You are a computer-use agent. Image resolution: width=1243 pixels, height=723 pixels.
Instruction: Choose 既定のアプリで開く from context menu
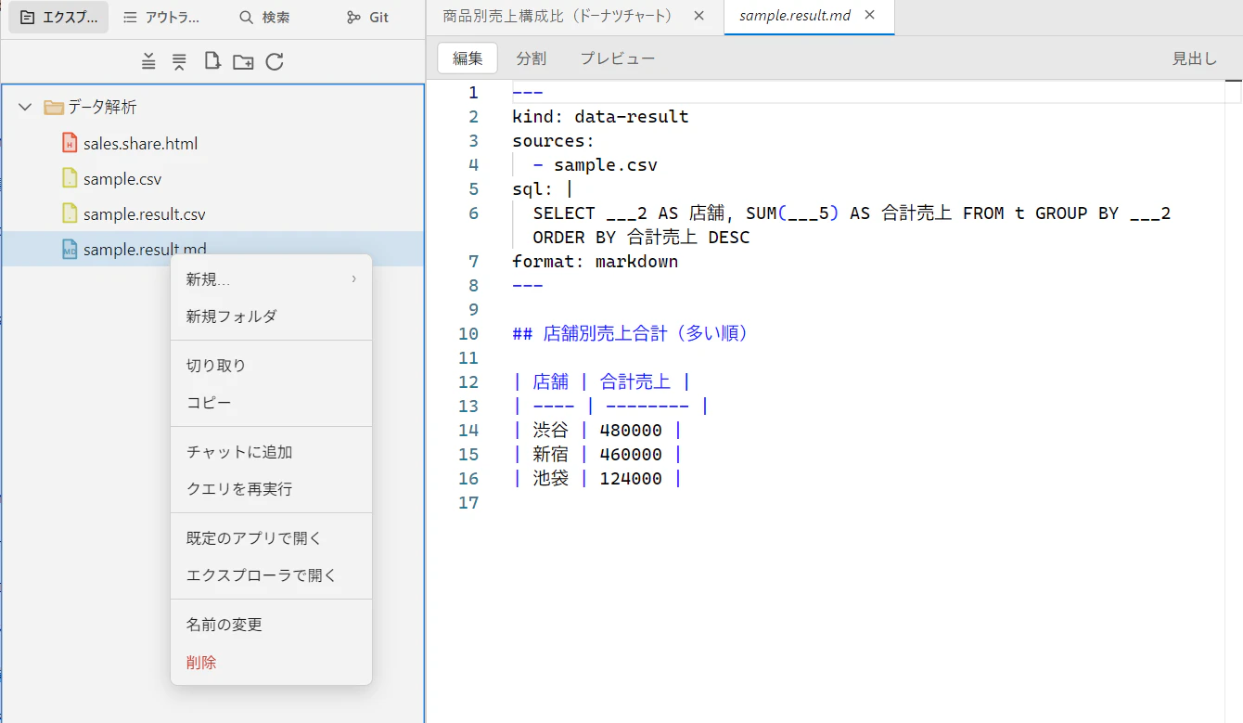point(271,538)
